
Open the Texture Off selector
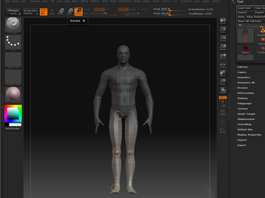tap(13, 77)
